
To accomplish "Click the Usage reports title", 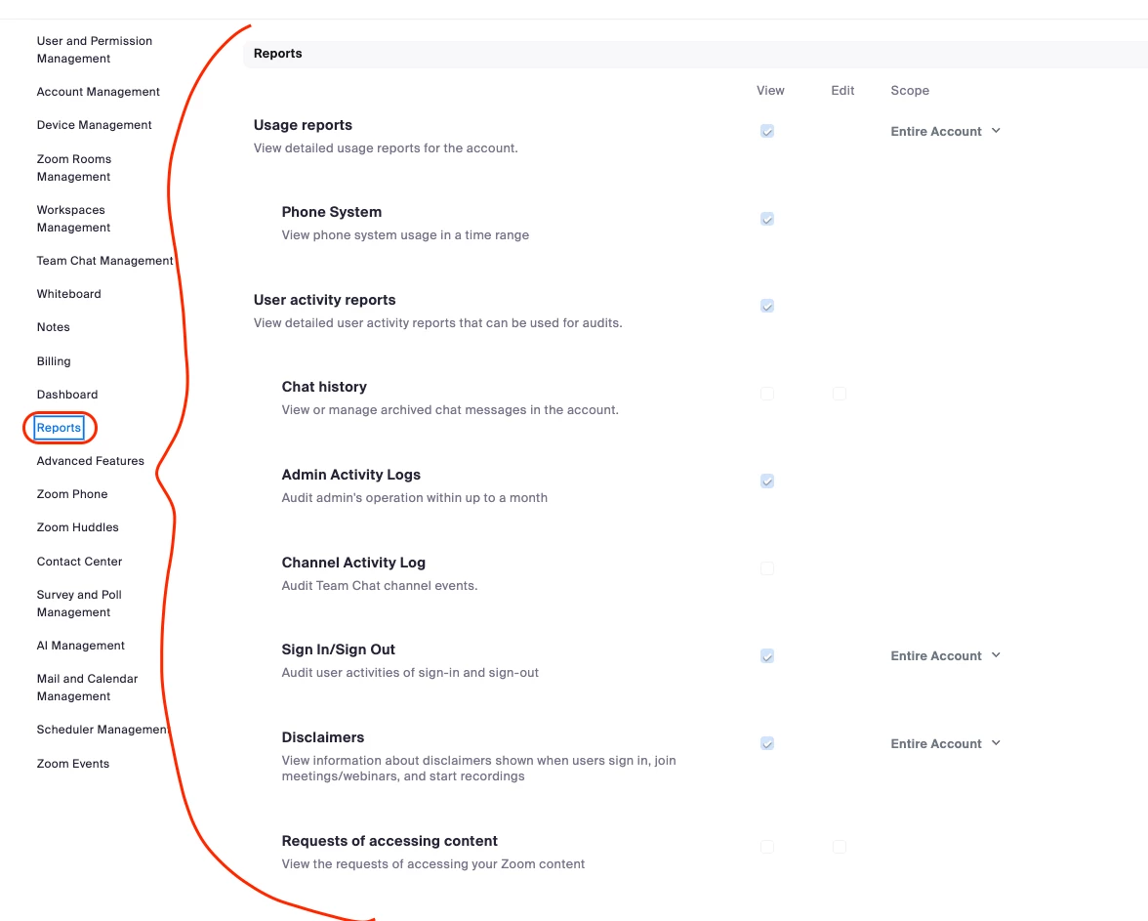I will click(303, 125).
